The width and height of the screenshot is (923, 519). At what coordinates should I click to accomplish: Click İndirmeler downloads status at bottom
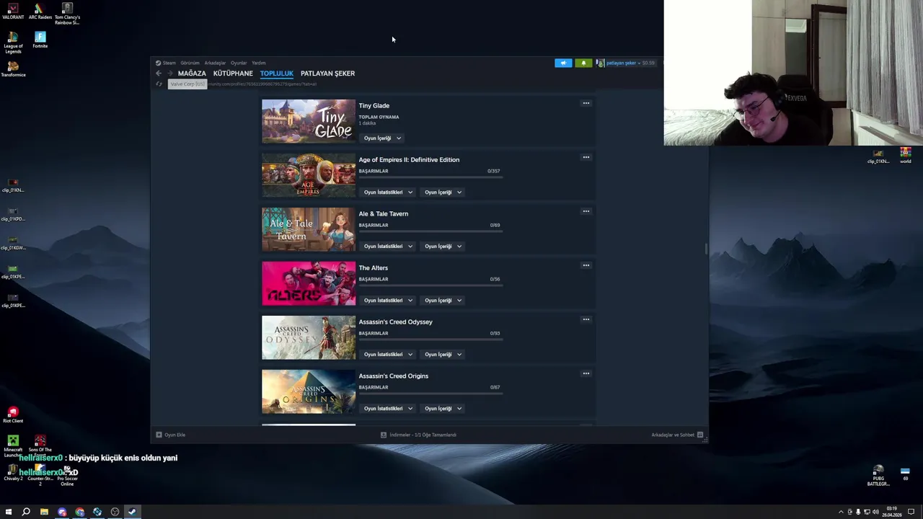[418, 435]
